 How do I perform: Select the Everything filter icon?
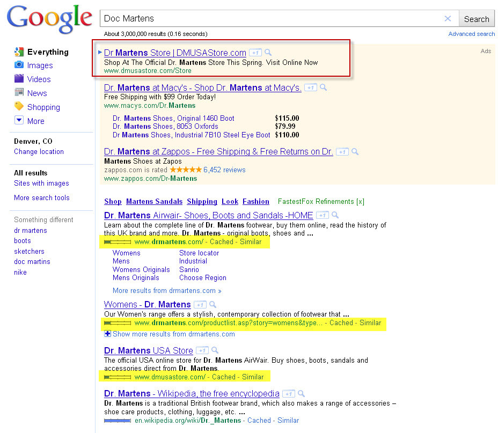[x=19, y=52]
